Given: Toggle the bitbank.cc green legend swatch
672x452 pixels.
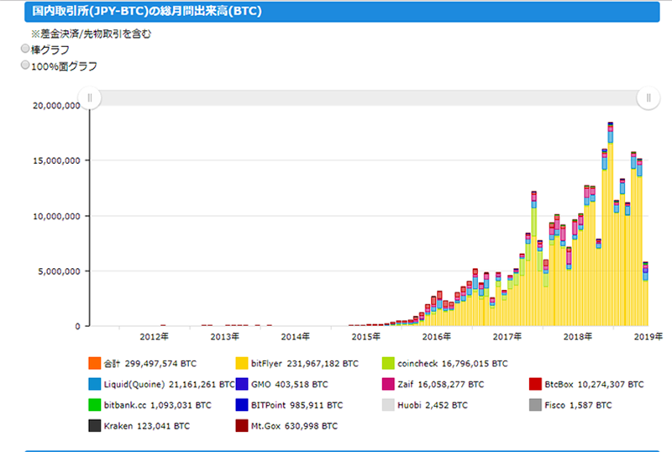Looking at the screenshot, I should 95,405.
